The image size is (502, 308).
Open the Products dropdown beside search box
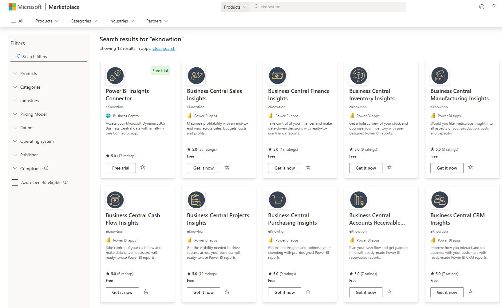tap(235, 7)
